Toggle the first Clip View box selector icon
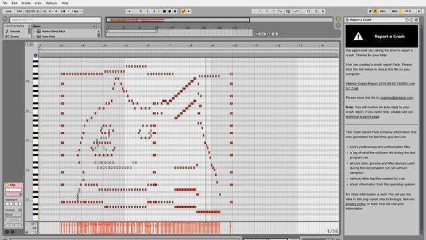This screenshot has height=240, width=426. 7,232
